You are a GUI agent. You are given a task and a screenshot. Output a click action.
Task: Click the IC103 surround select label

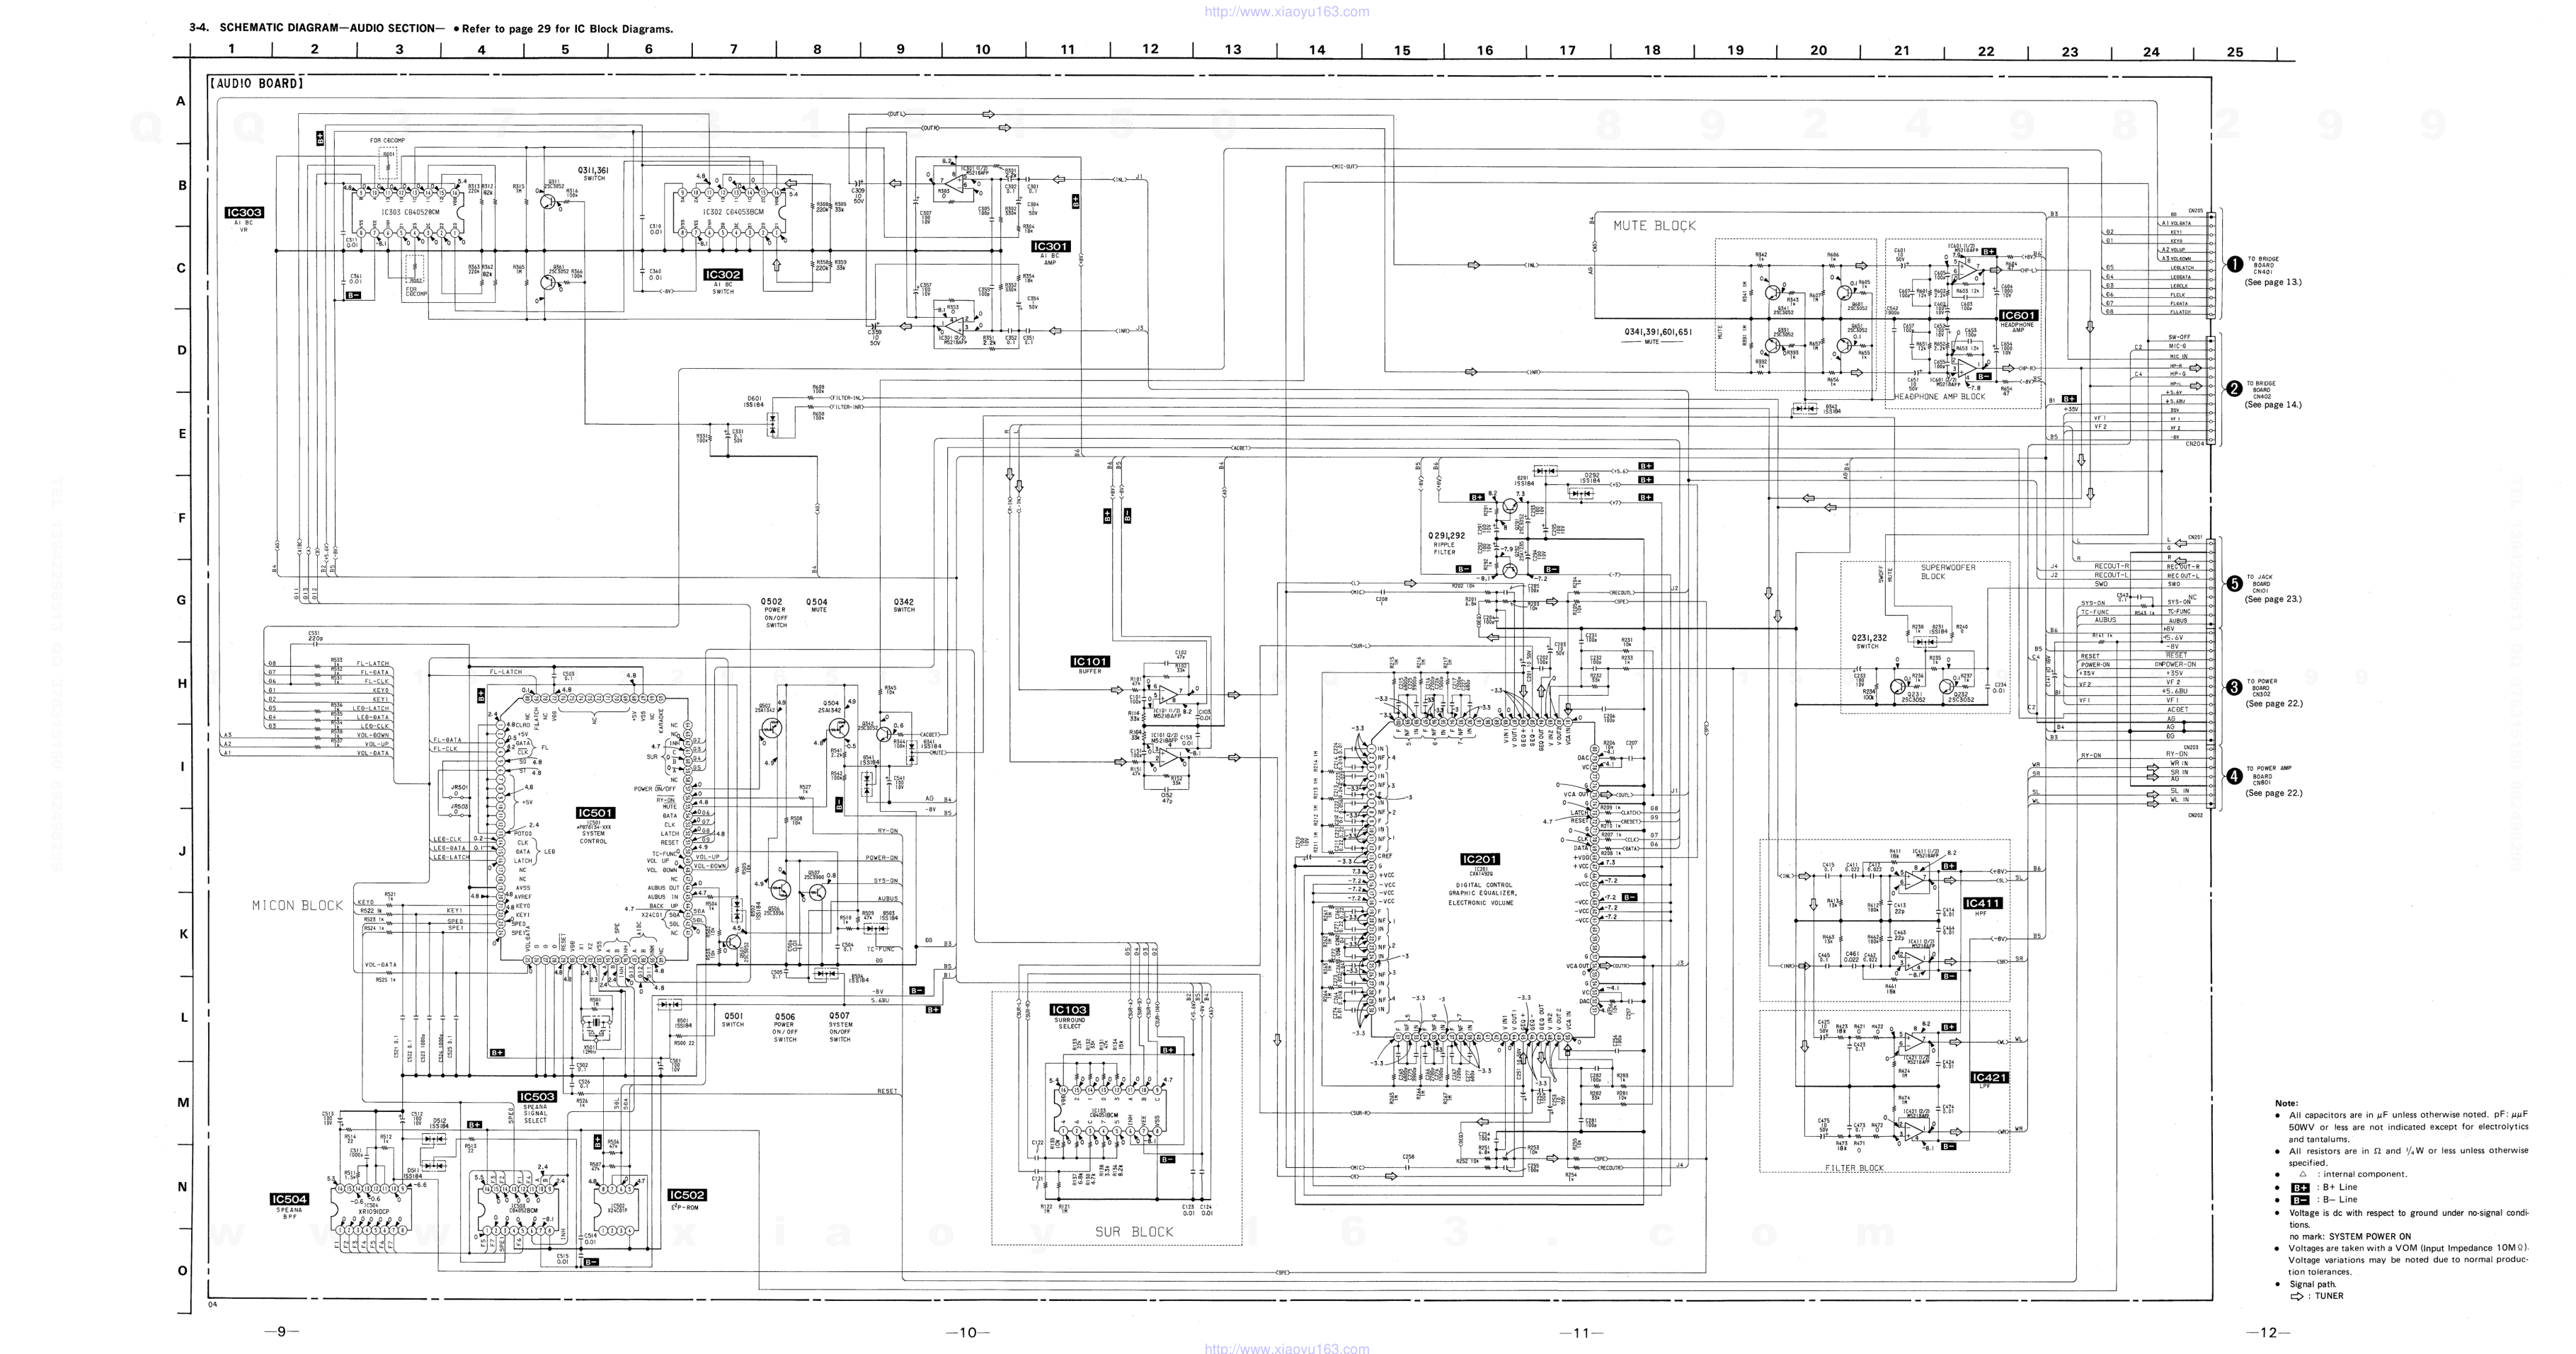click(1069, 1010)
